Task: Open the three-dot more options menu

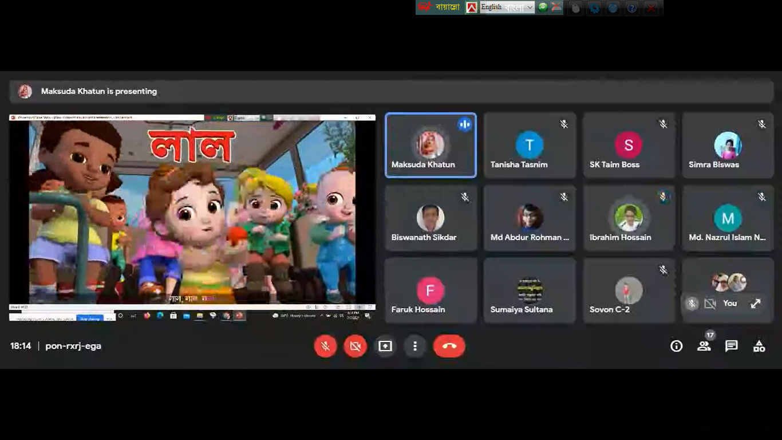Action: 414,346
